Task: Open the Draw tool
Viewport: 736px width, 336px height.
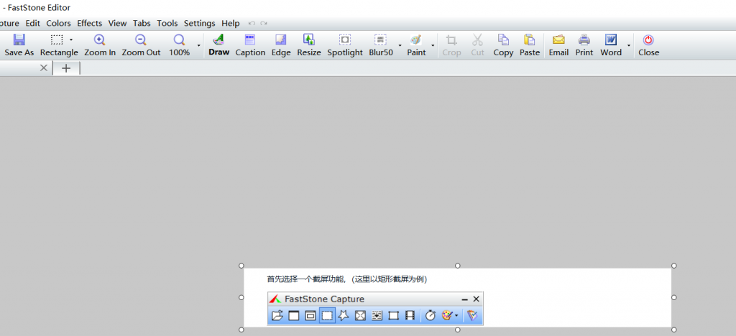Action: (218, 45)
